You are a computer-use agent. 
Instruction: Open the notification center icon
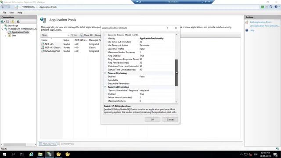point(275,154)
